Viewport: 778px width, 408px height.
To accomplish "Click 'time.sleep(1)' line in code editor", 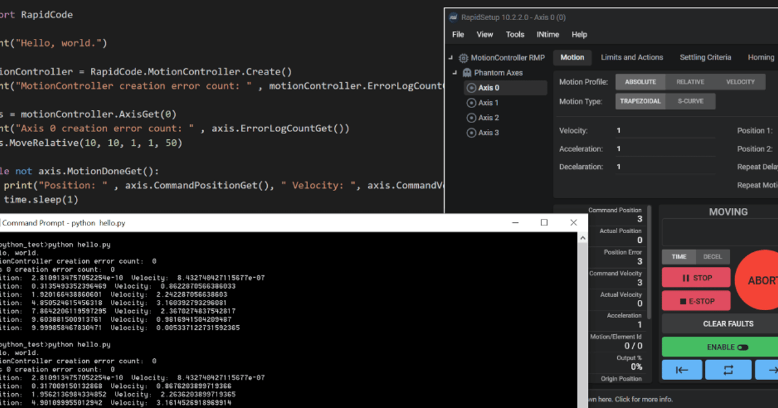I will pos(40,200).
